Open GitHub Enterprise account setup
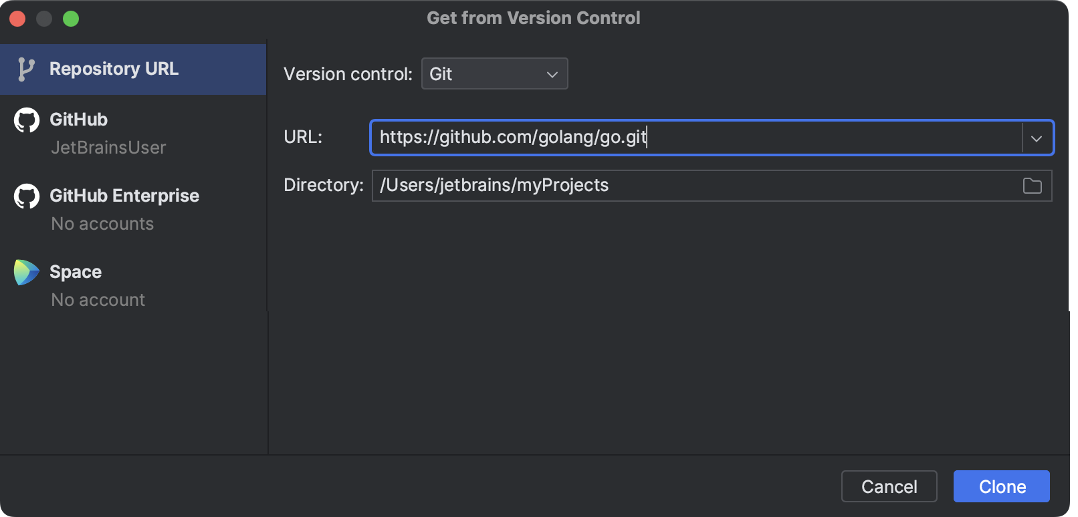 tap(124, 195)
